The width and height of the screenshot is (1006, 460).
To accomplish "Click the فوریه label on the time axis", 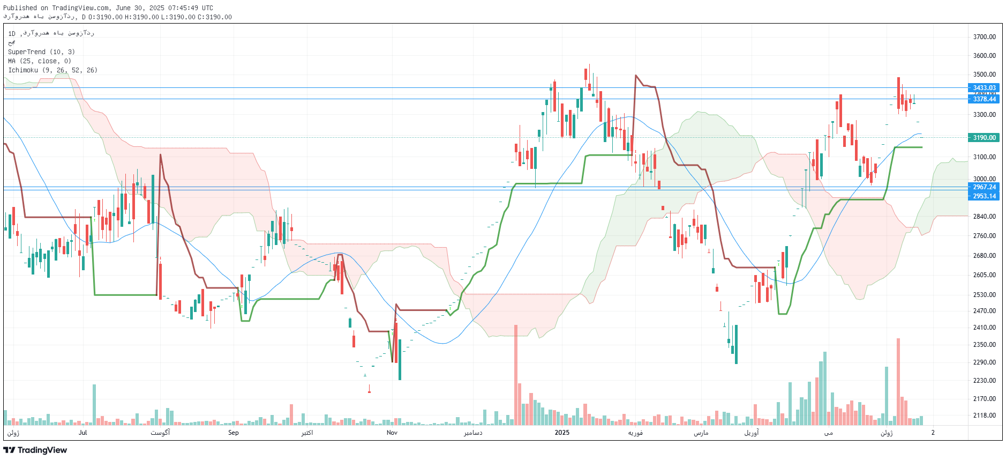I will click(x=635, y=433).
